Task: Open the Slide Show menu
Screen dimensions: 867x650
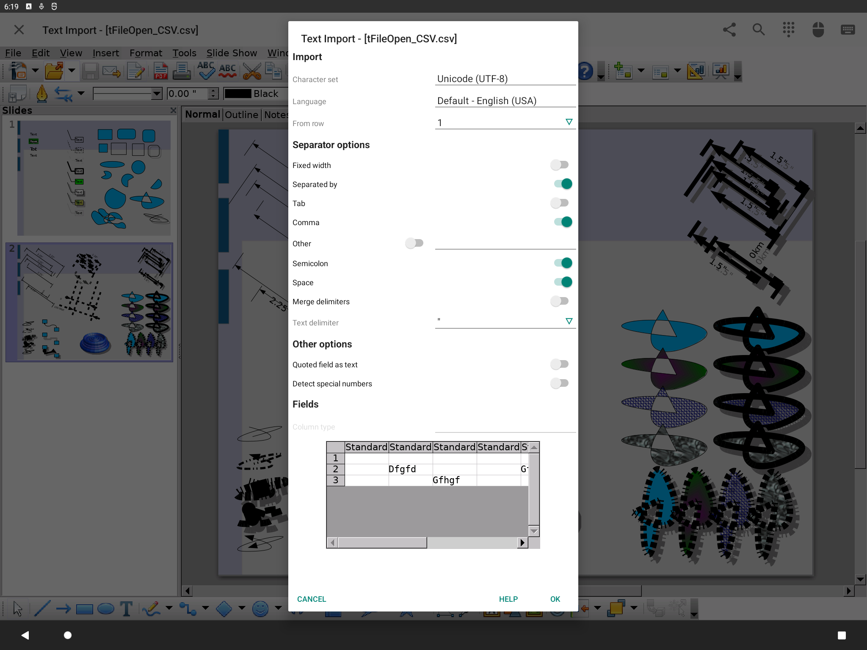Action: tap(232, 53)
